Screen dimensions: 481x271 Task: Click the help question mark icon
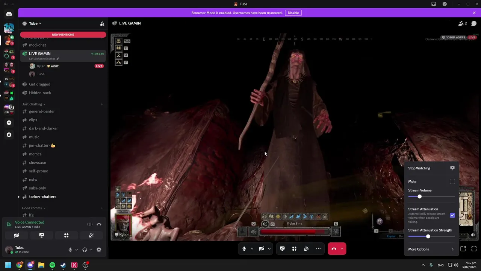pyautogui.click(x=445, y=4)
